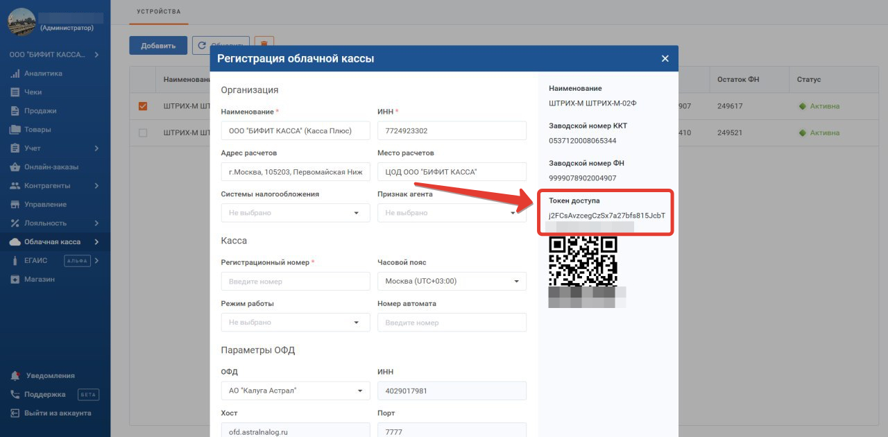Expand the Режим работы dropdown
The width and height of the screenshot is (888, 437).
pyautogui.click(x=295, y=323)
